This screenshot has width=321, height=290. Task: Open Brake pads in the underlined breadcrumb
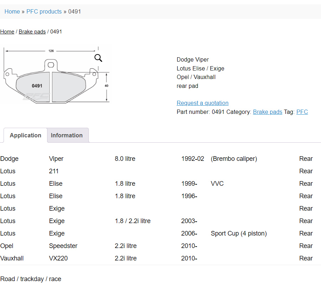(32, 32)
